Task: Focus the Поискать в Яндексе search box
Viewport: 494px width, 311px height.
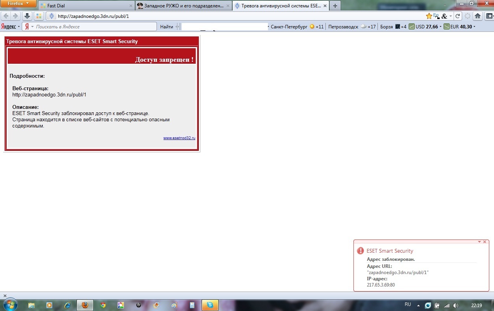Action: click(96, 26)
